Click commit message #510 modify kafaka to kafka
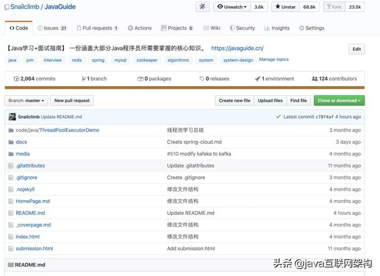Viewport: 380px width, 276px height. [199, 154]
